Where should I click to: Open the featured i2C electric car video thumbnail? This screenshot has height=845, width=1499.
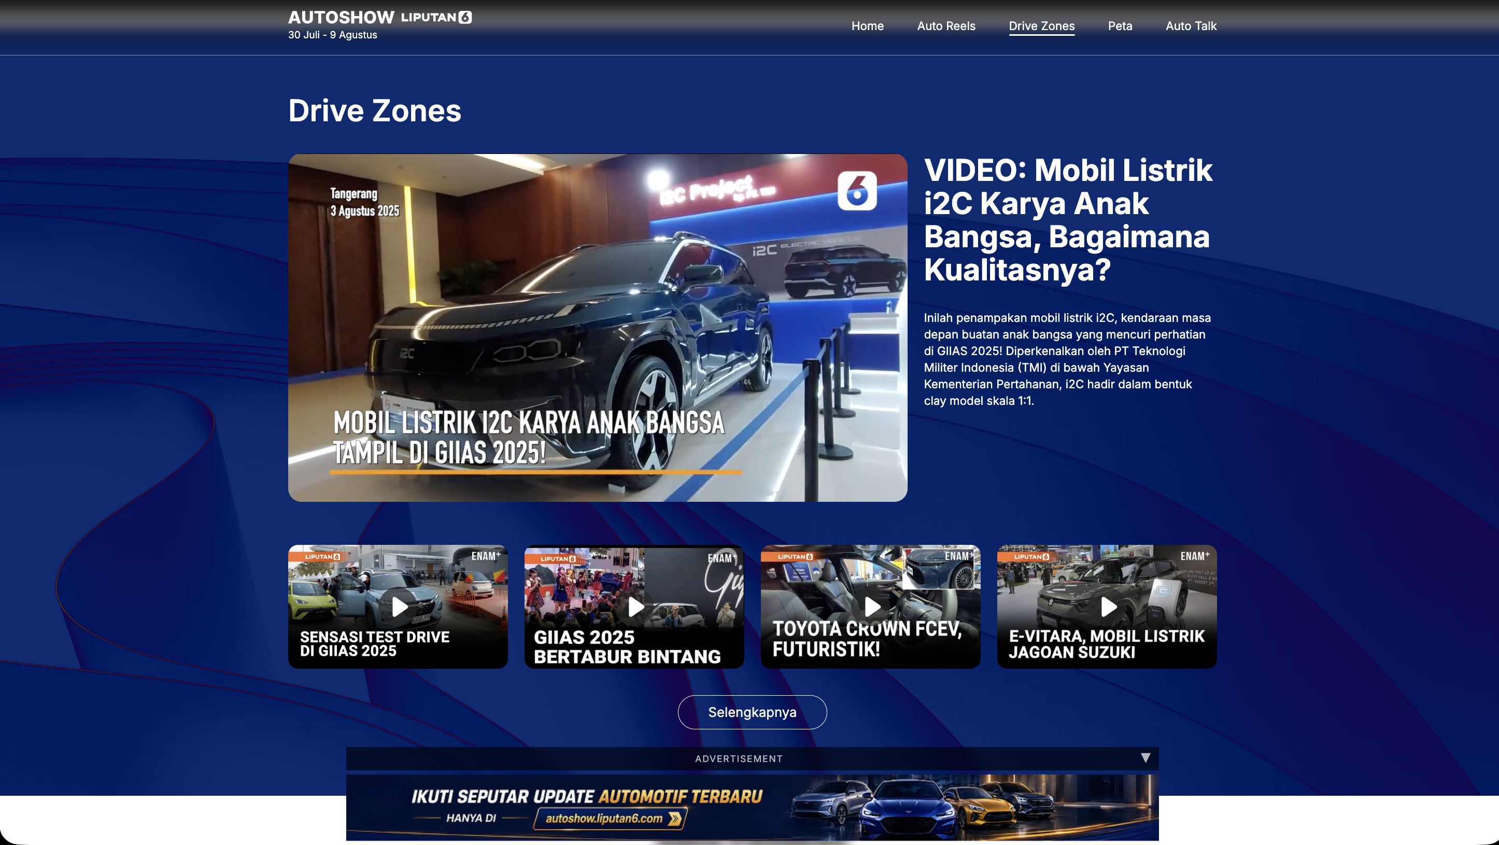coord(598,328)
